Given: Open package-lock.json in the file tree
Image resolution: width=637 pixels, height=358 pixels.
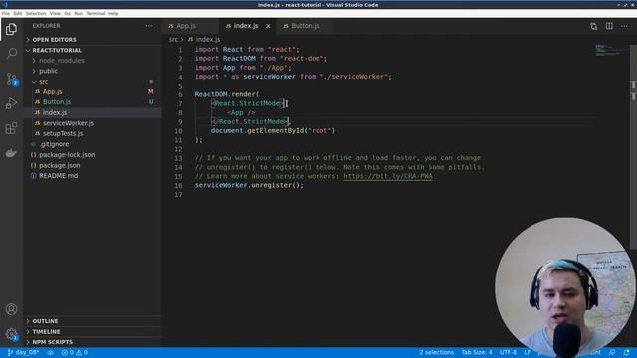Looking at the screenshot, I should pos(93,155).
